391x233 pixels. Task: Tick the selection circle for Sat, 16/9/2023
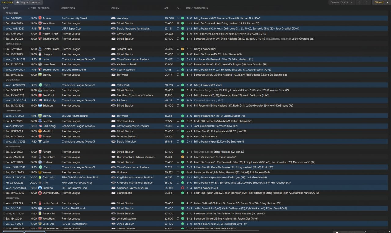(x=4, y=54)
